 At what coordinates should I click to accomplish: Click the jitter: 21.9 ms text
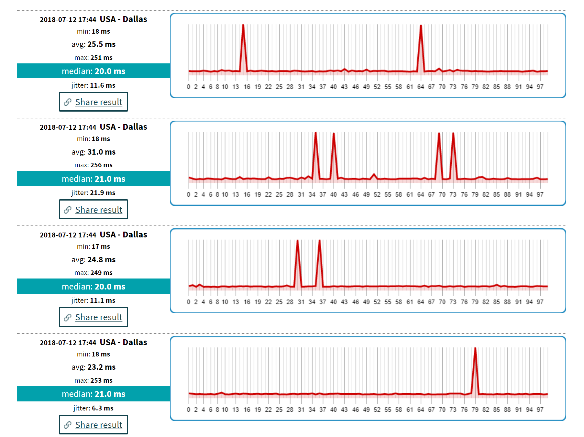click(x=94, y=193)
